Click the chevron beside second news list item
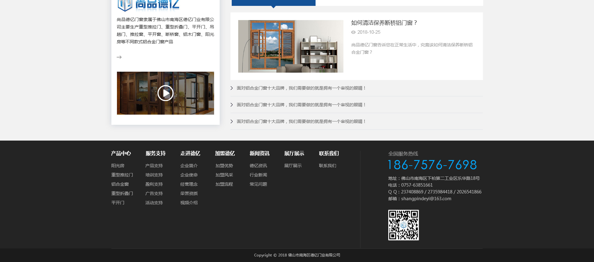Image resolution: width=594 pixels, height=262 pixels. (x=232, y=105)
